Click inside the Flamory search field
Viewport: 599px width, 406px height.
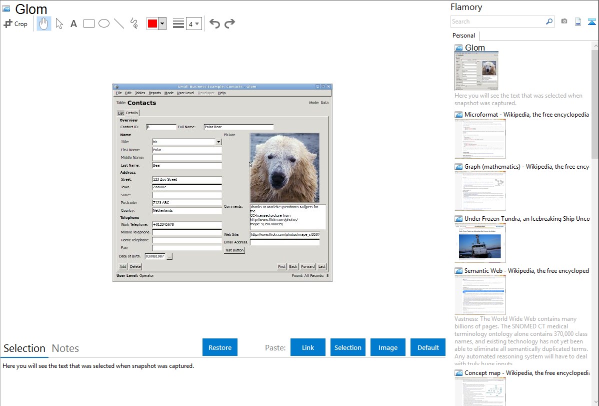coord(497,22)
